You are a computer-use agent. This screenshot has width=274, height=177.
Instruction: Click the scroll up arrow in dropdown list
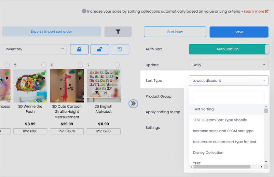266,106
